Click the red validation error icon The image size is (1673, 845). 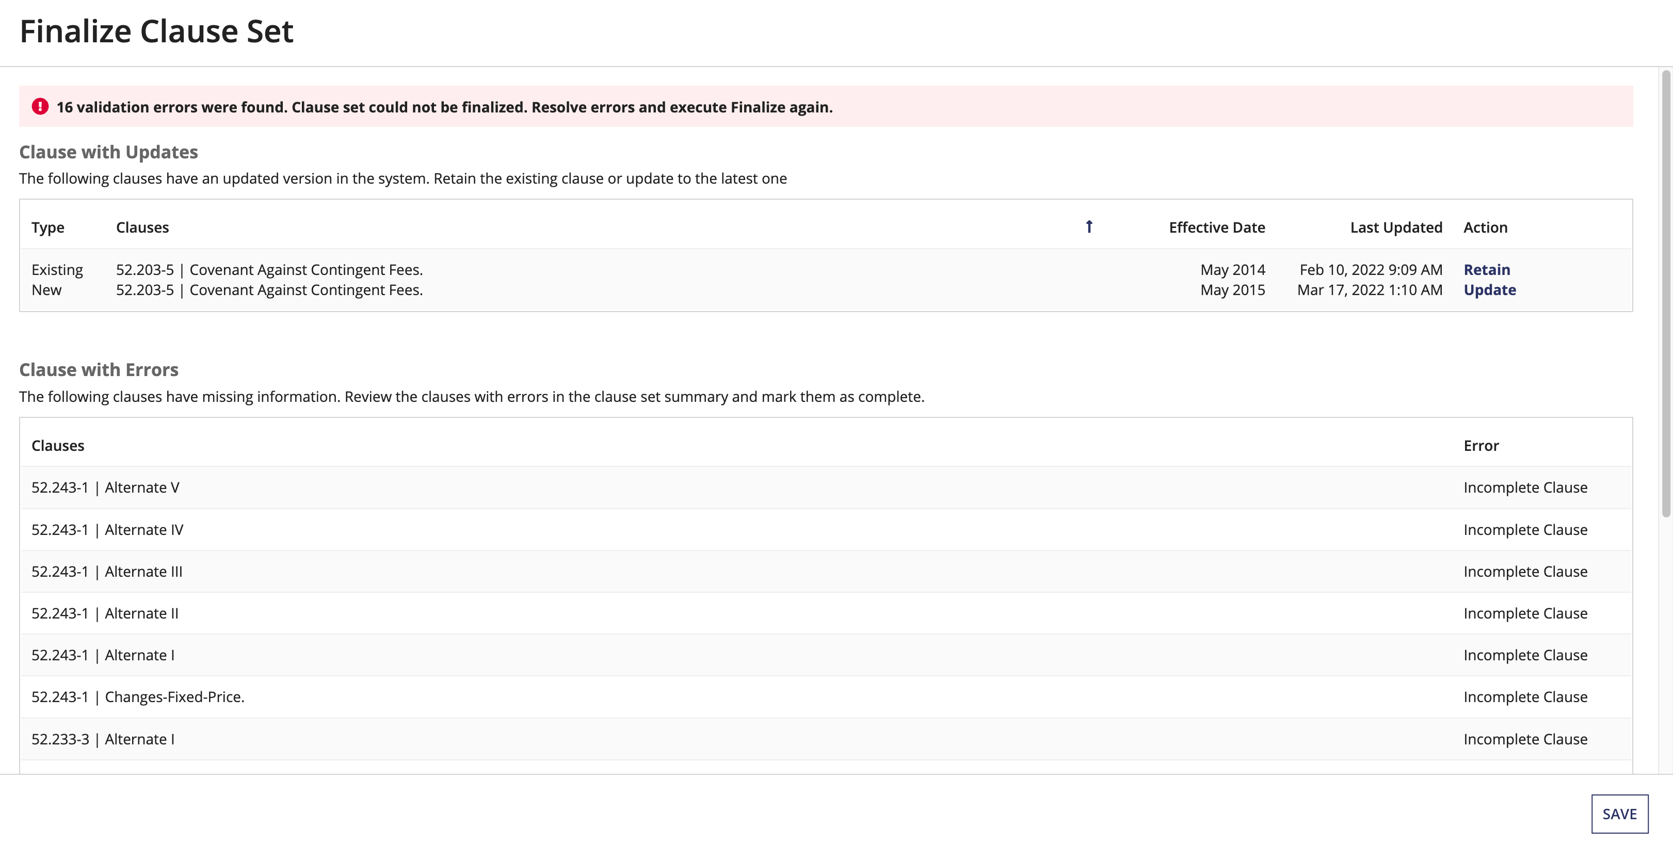(x=40, y=106)
